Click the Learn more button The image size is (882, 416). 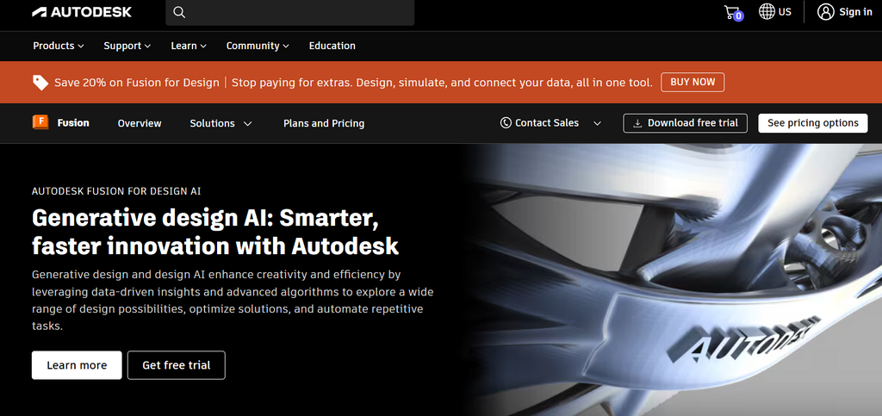click(77, 365)
